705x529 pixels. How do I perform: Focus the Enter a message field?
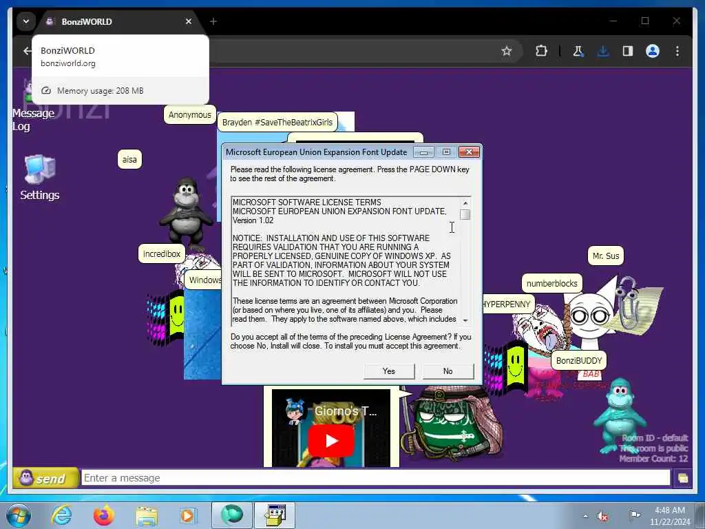(376, 478)
